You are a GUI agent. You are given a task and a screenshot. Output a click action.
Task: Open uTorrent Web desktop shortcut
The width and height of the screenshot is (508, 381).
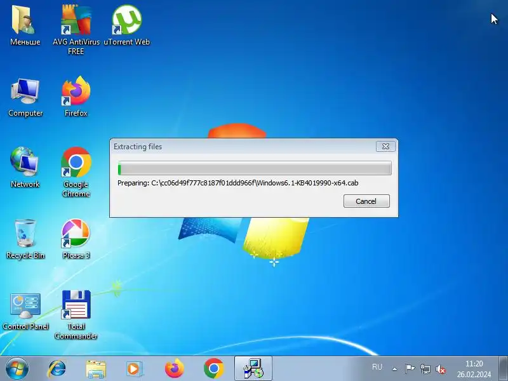tap(126, 25)
